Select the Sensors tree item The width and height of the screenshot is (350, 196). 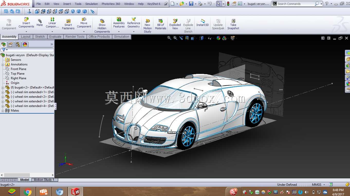[x=16, y=60]
